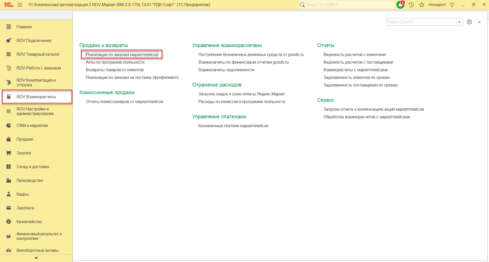Click the 1C logo icon
The width and height of the screenshot is (489, 262).
point(8,5)
